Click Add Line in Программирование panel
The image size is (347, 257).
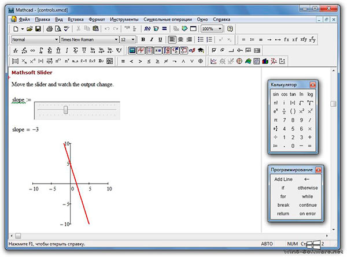pos(283,179)
